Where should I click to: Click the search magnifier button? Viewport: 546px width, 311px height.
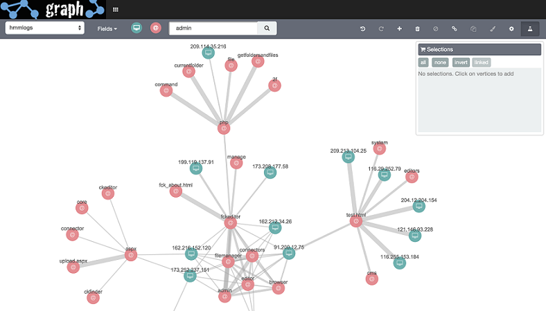pyautogui.click(x=267, y=28)
